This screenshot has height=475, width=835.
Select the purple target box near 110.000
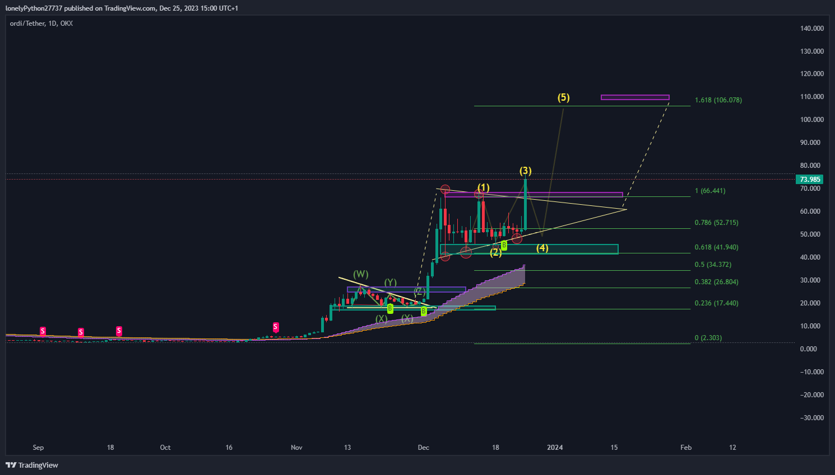coord(635,97)
